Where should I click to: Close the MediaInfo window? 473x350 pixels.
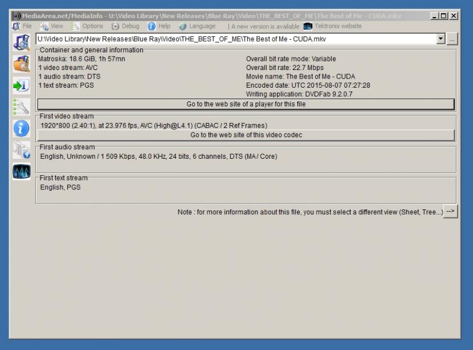pos(454,16)
